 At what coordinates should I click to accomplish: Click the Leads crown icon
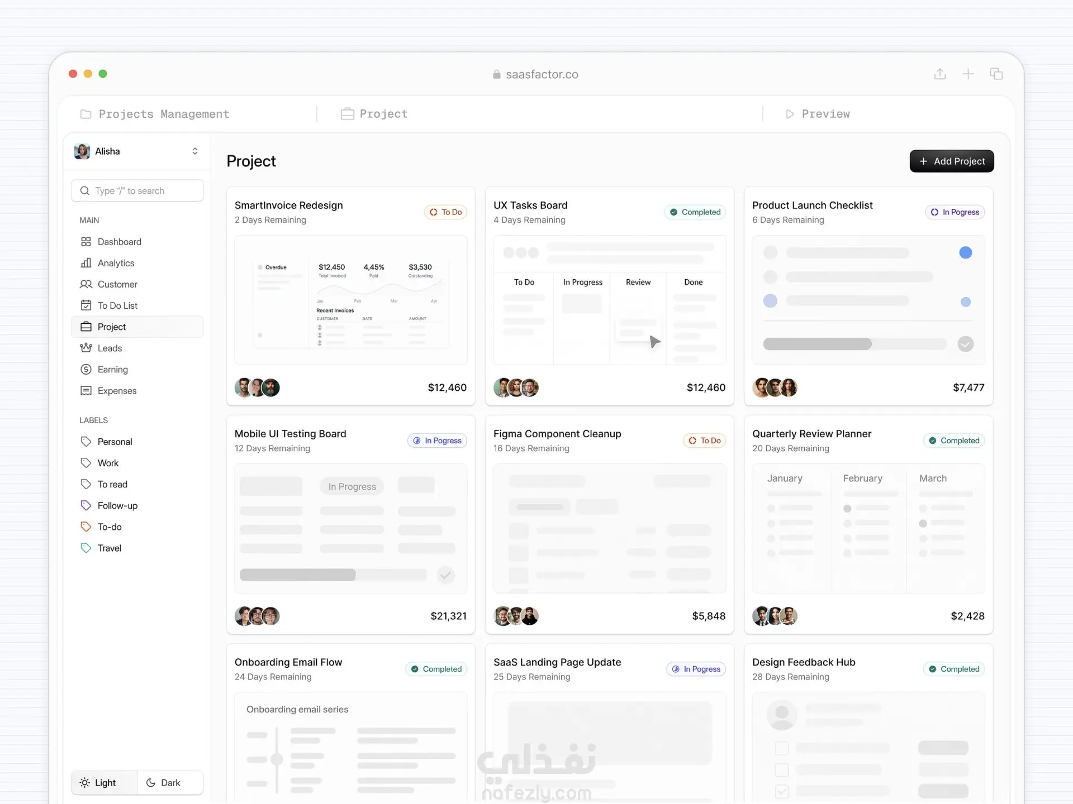[x=86, y=348]
